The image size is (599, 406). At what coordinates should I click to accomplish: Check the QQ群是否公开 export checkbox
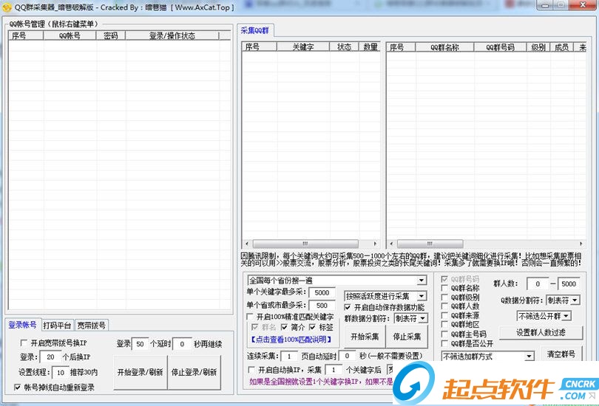click(x=444, y=343)
